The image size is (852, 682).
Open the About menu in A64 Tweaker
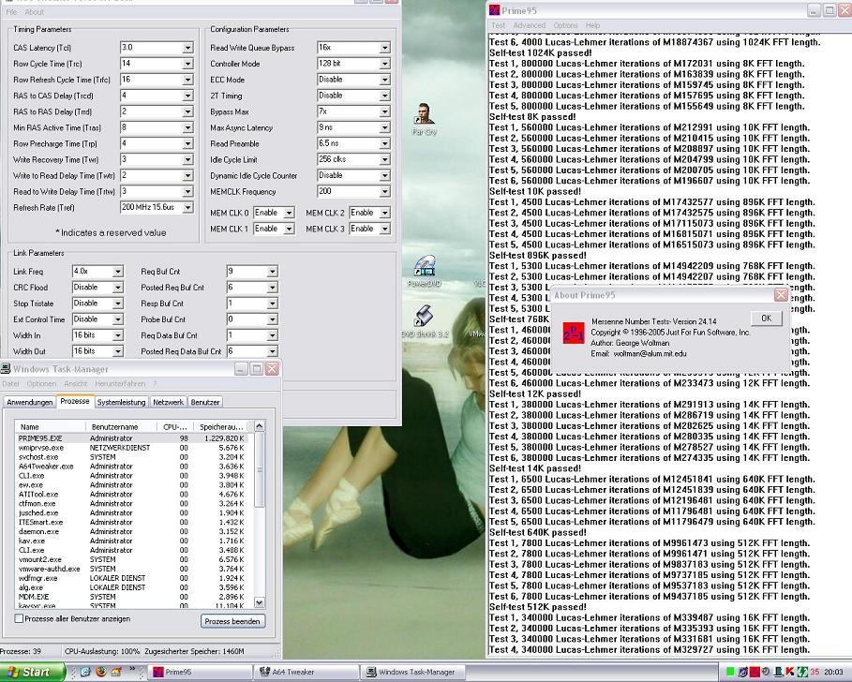tap(35, 12)
